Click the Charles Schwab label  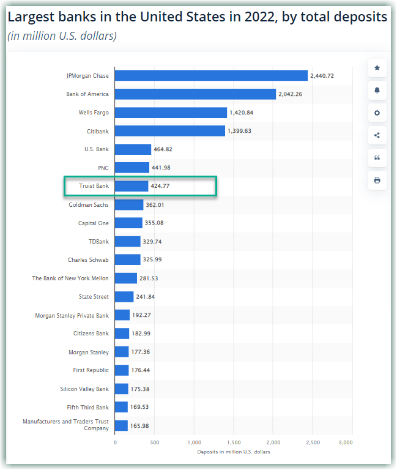[88, 260]
